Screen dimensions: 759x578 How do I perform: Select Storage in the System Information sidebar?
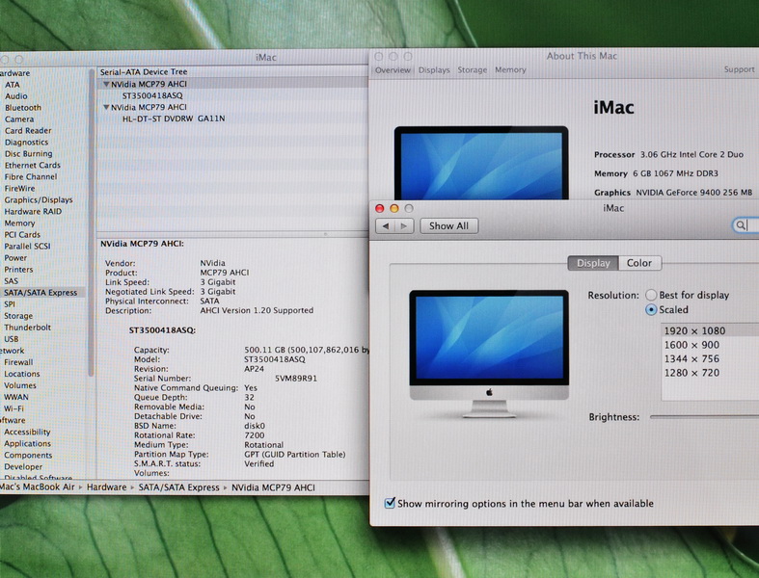[18, 316]
